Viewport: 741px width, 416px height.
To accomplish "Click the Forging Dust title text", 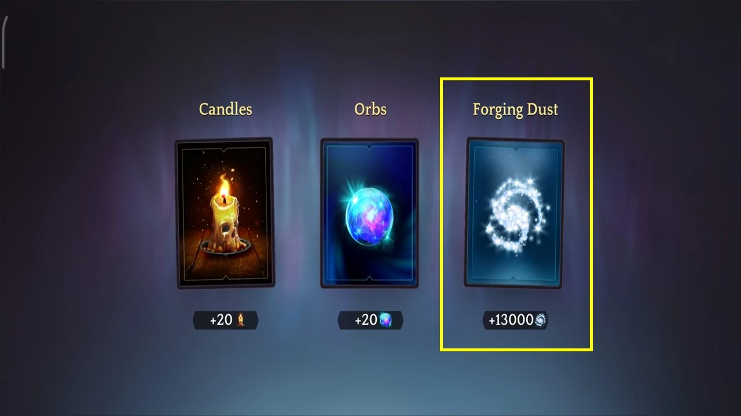I will pyautogui.click(x=515, y=110).
